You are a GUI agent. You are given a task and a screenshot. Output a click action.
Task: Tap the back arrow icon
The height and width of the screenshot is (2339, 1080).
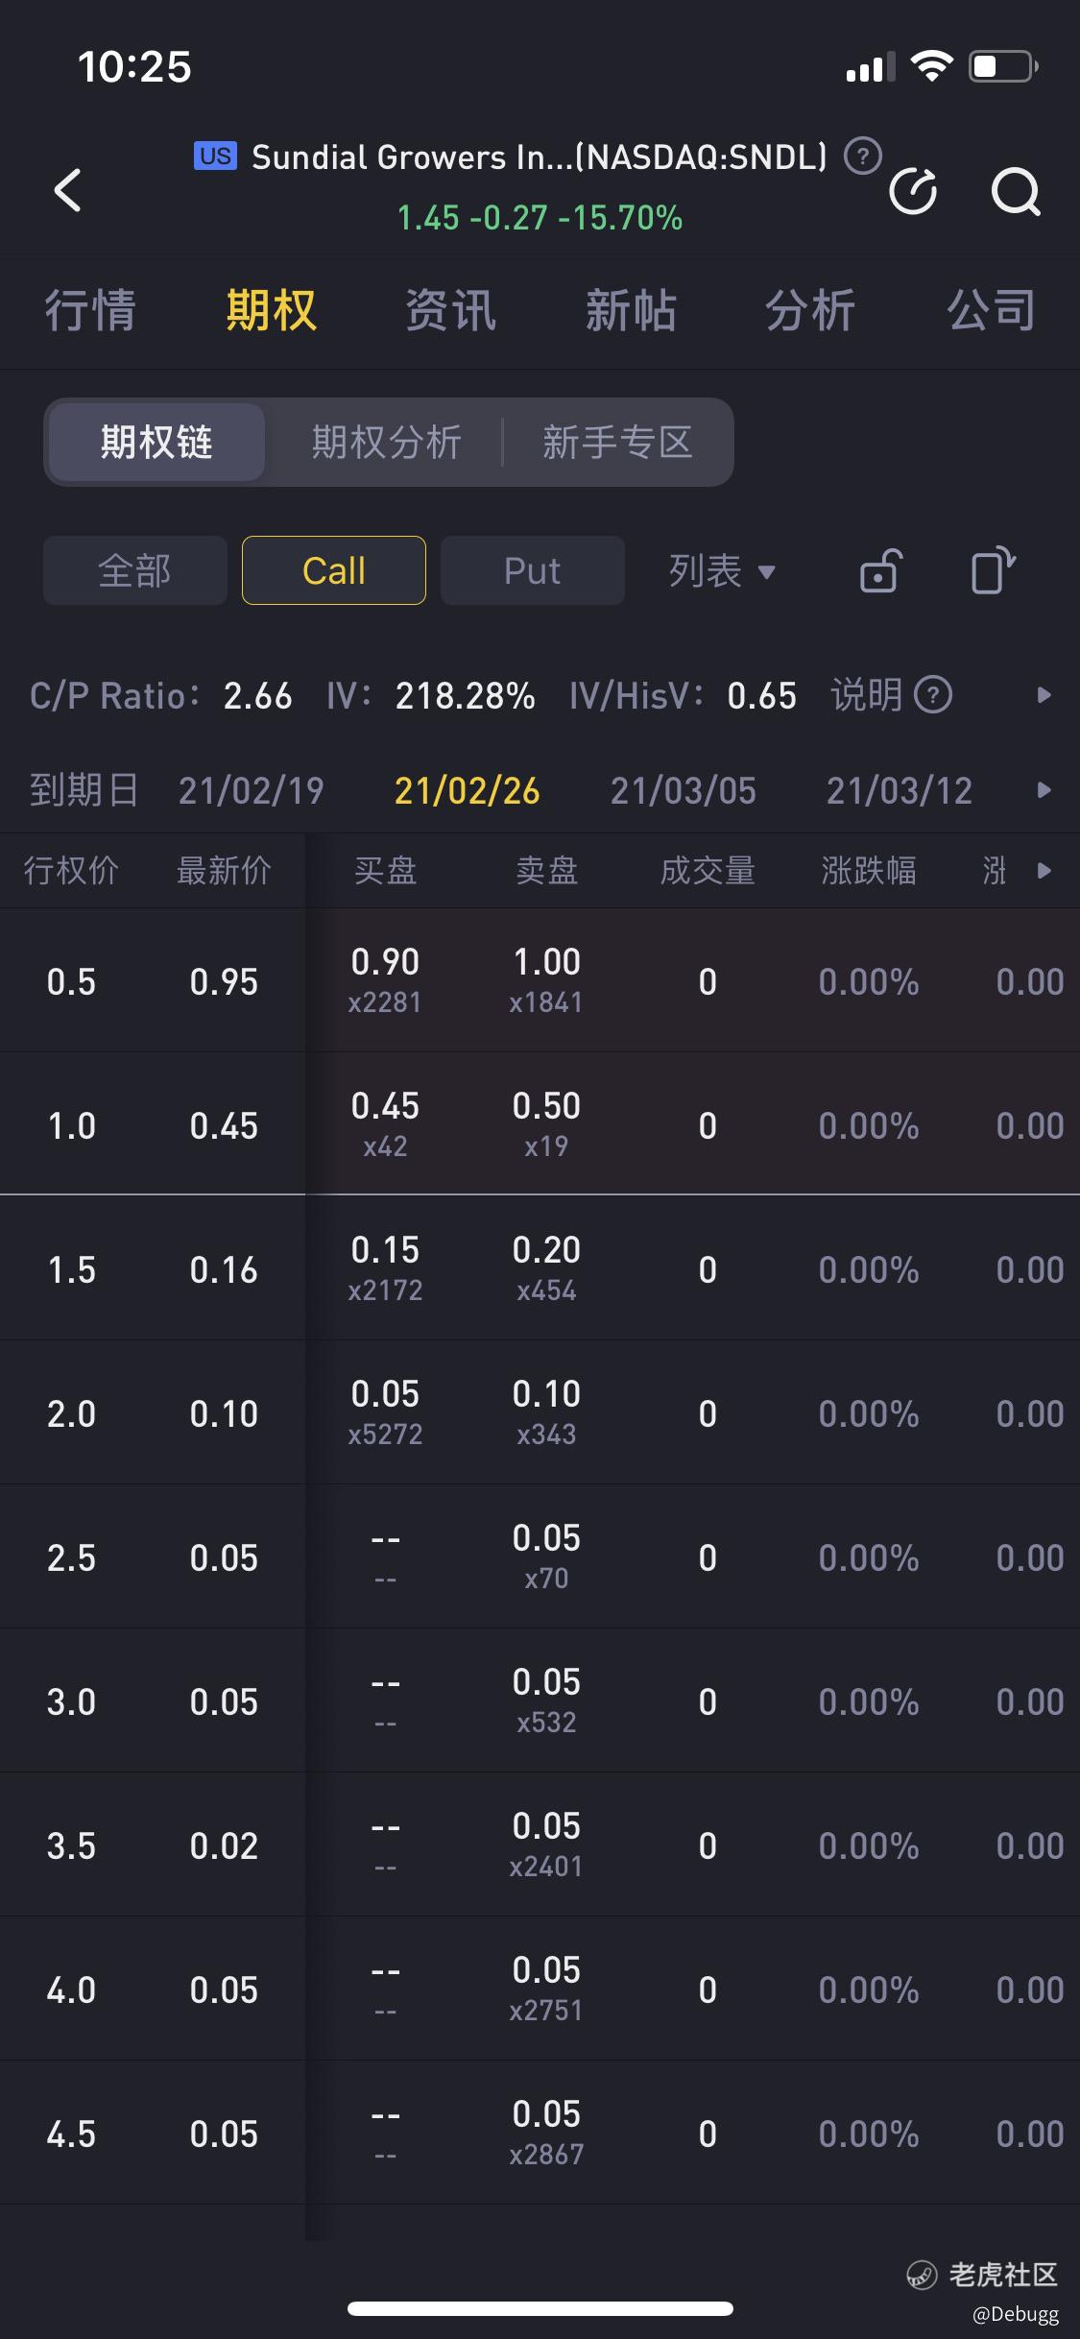click(x=67, y=190)
